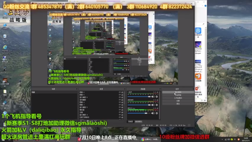Toggle visibility of source 图像 3
Image resolution: width=252 pixels, height=142 pixels.
pos(120,105)
